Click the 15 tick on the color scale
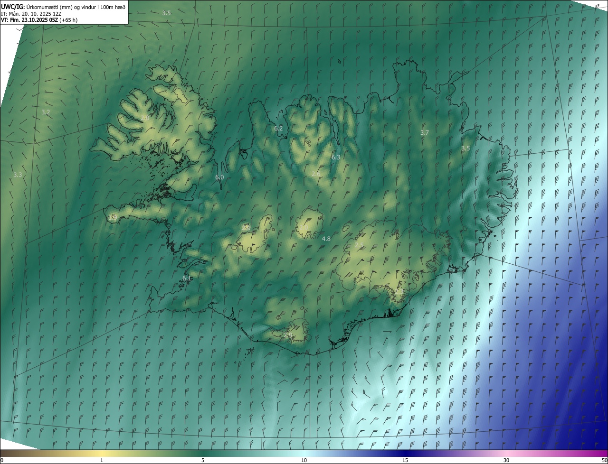This screenshot has width=608, height=464. 405,460
